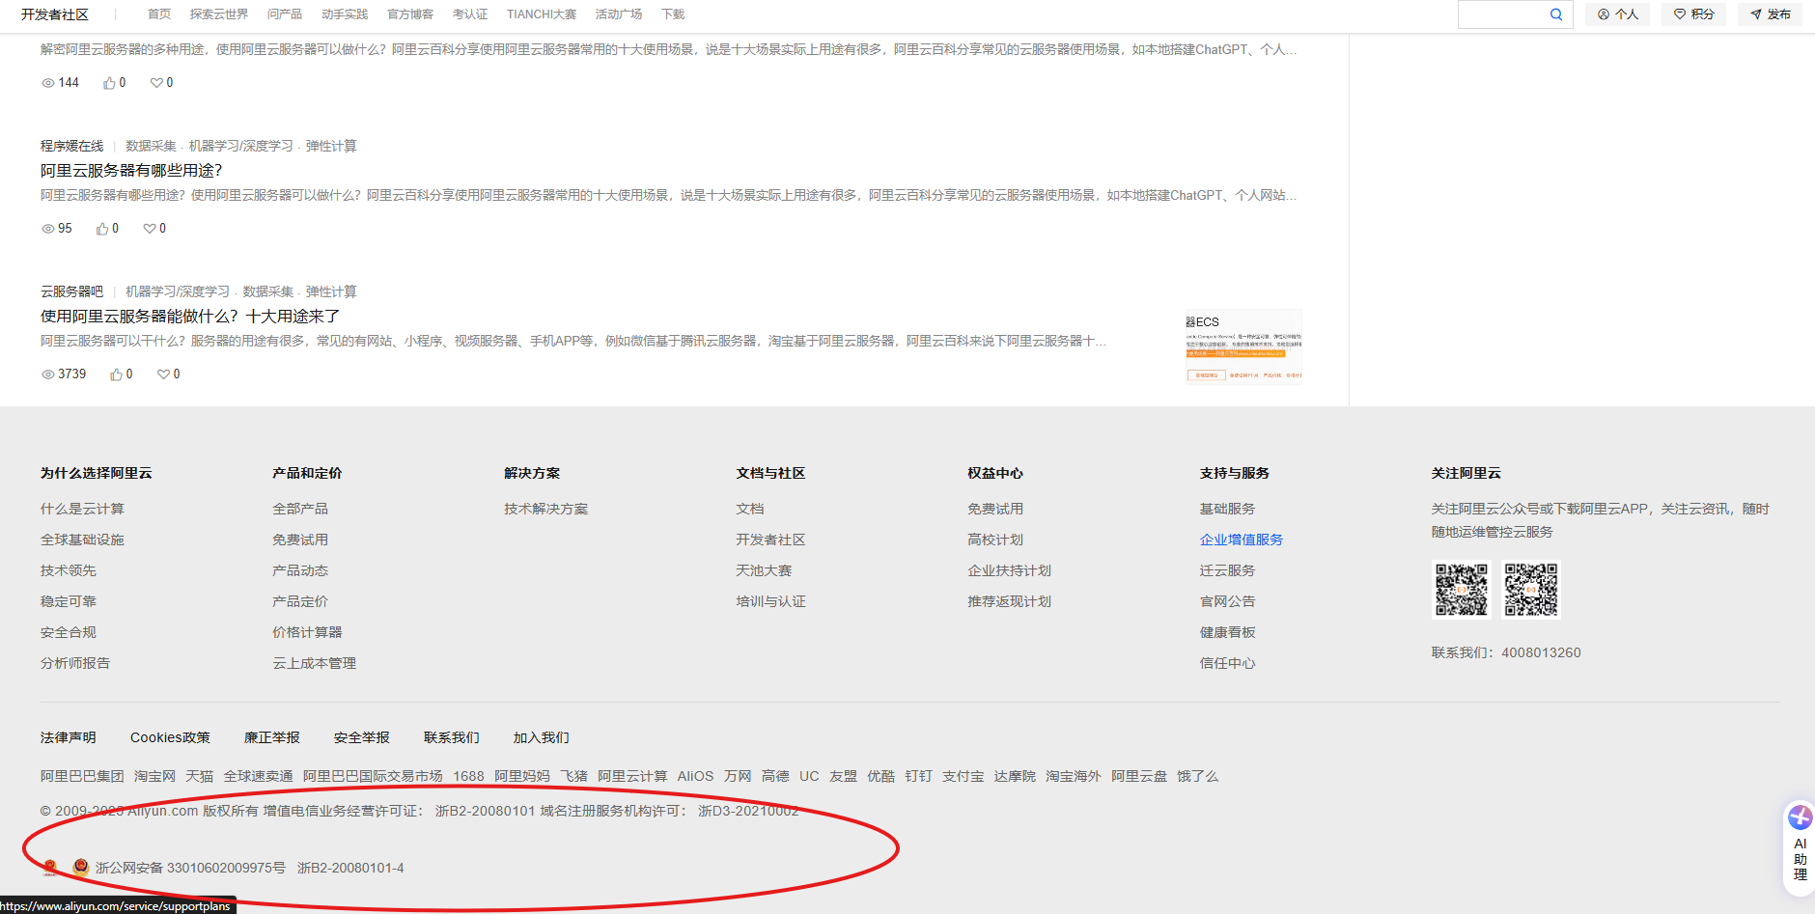Open 支付宝 footer link
This screenshot has height=914, width=1815.
click(963, 776)
